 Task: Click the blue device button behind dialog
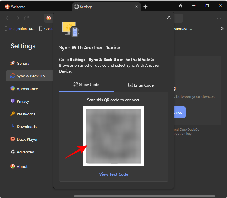click(180, 112)
